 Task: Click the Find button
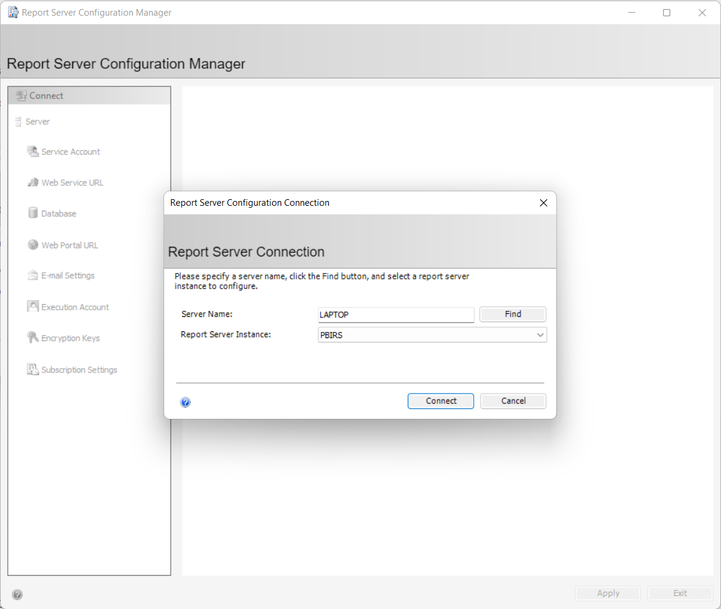pos(512,314)
